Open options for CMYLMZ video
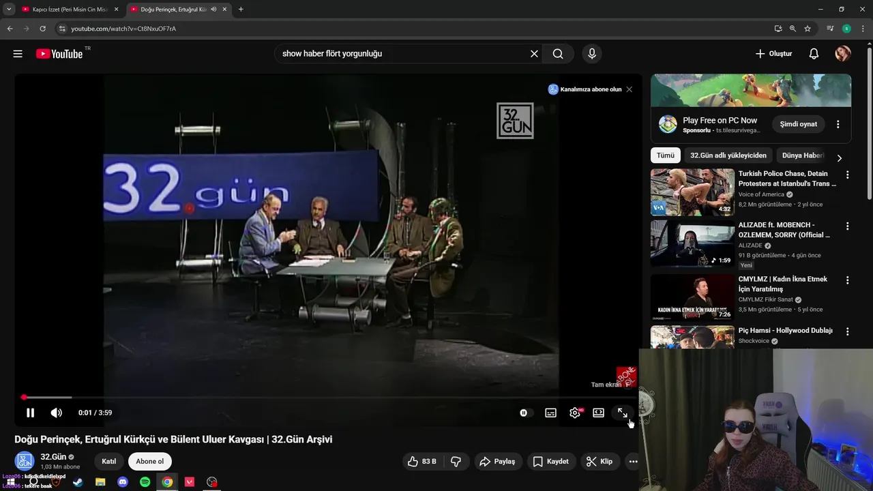The height and width of the screenshot is (491, 873). pyautogui.click(x=848, y=280)
